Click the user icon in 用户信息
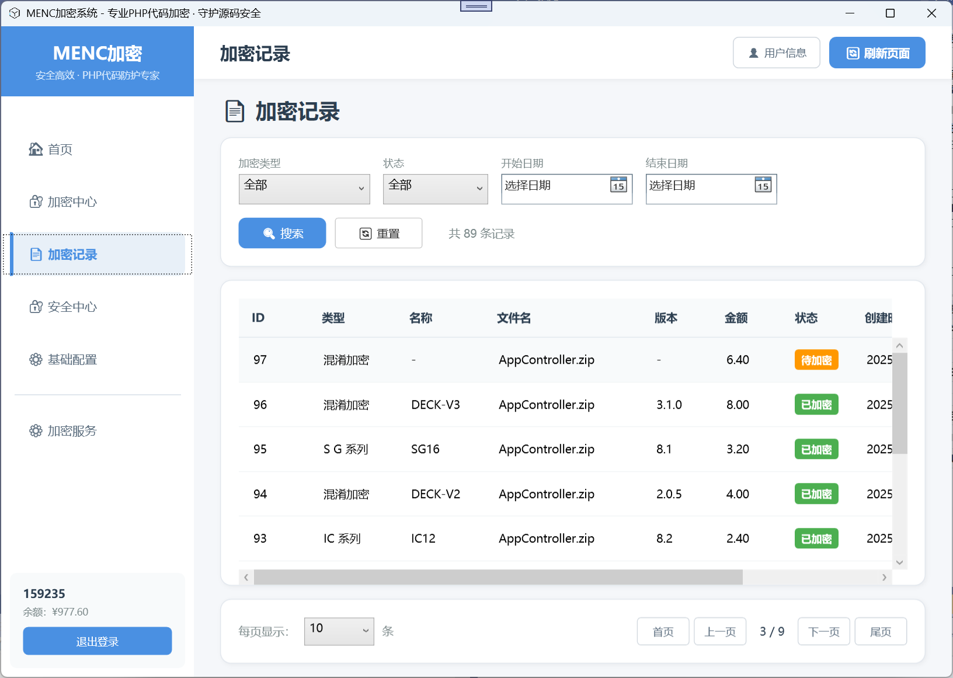The image size is (953, 678). [753, 53]
